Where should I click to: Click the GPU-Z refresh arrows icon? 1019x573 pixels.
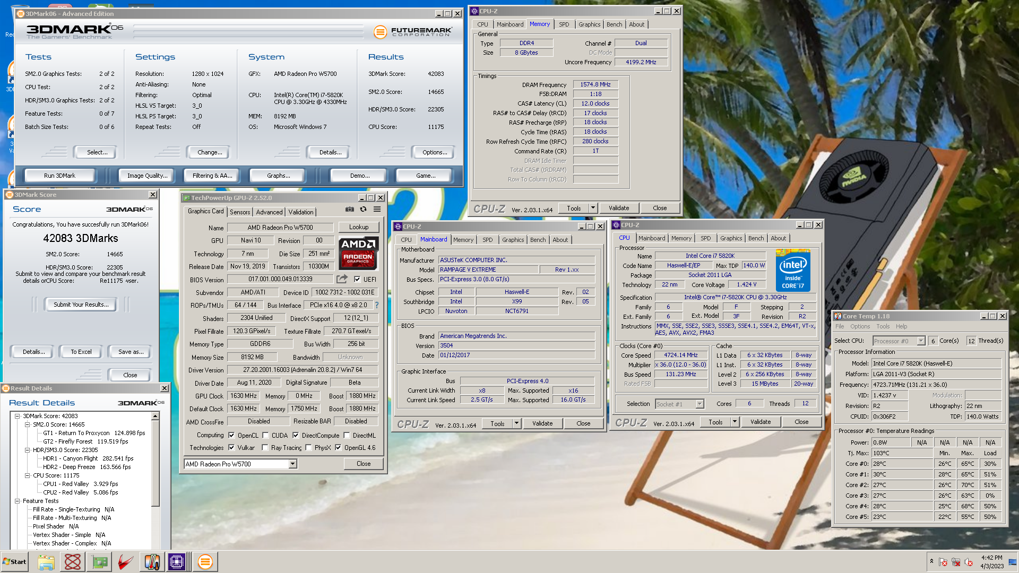(x=363, y=210)
